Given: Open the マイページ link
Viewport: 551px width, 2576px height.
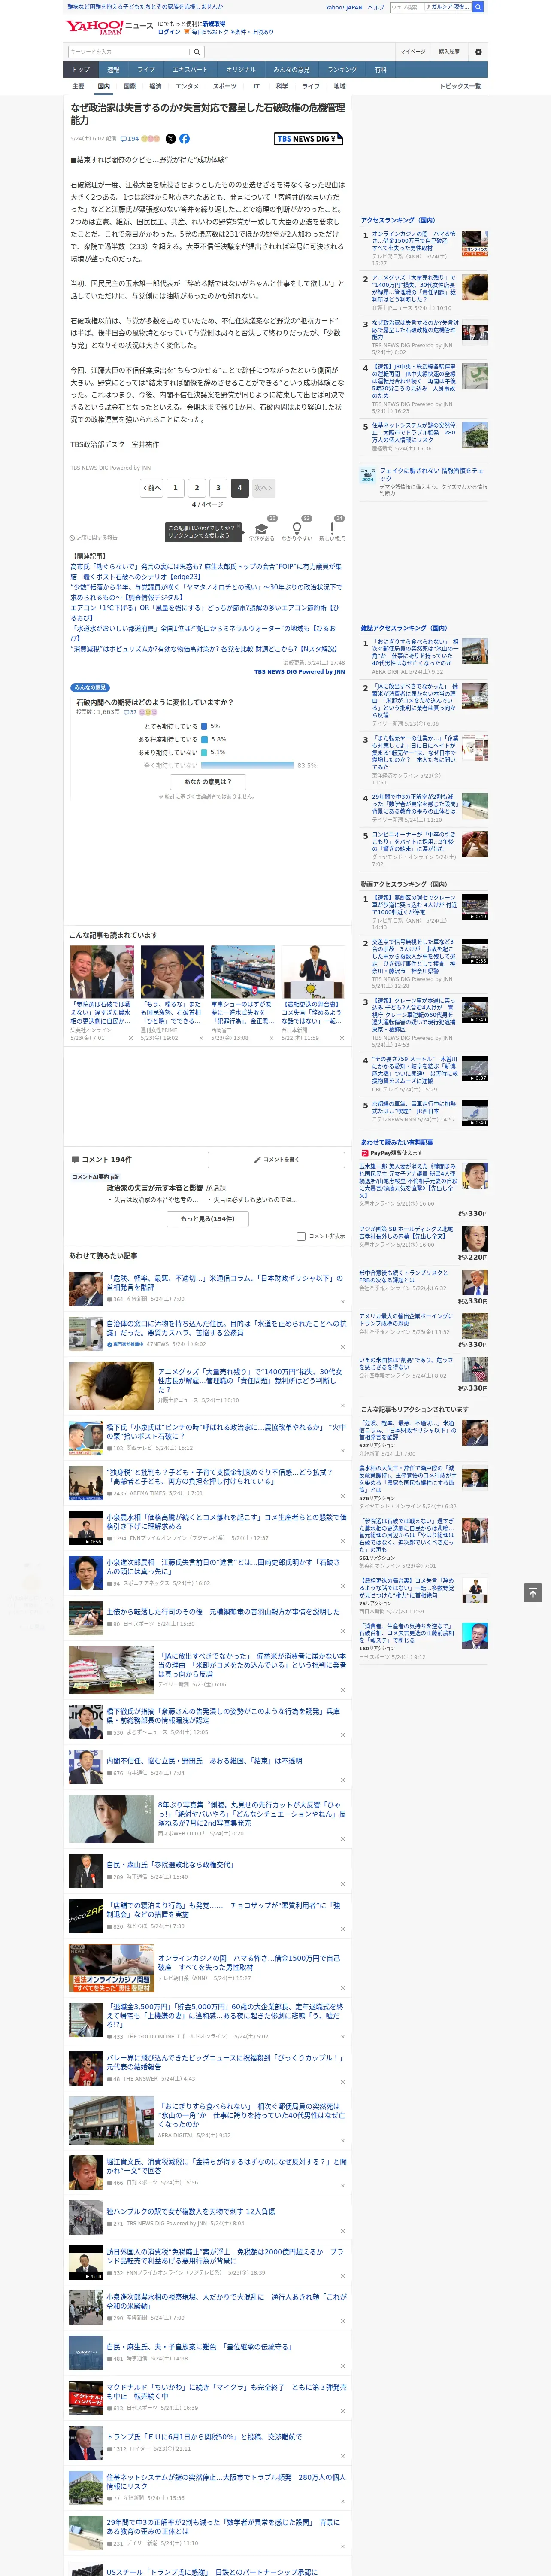Looking at the screenshot, I should pyautogui.click(x=412, y=51).
